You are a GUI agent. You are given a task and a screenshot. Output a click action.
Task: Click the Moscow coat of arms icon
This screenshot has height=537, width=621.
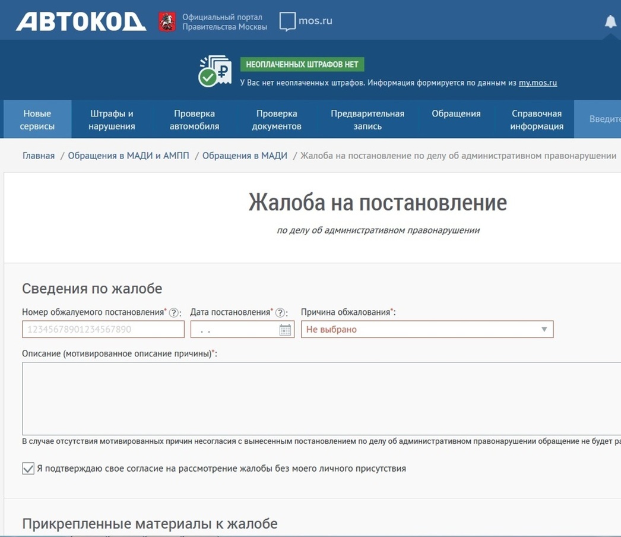167,22
